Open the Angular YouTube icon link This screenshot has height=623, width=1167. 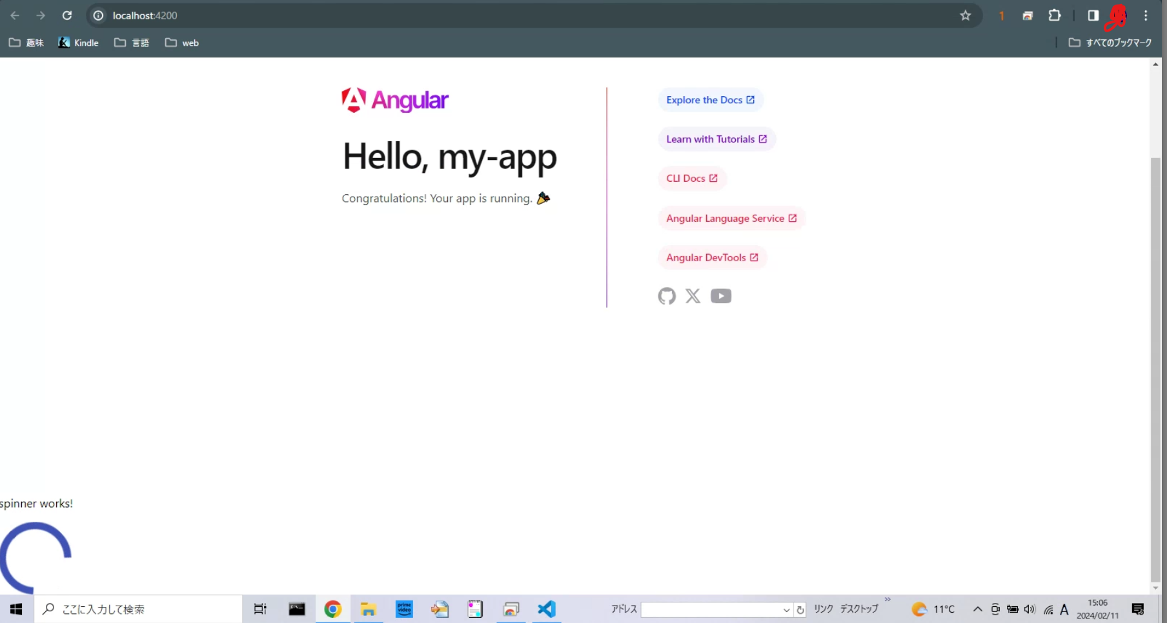tap(721, 296)
